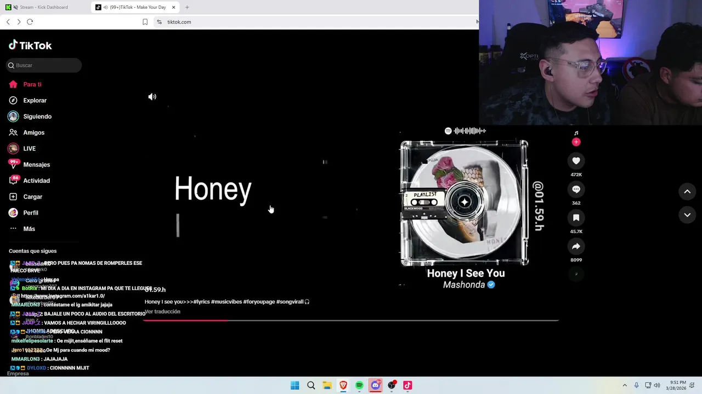The width and height of the screenshot is (702, 394).
Task: Open Discord from taskbar
Action: click(375, 385)
